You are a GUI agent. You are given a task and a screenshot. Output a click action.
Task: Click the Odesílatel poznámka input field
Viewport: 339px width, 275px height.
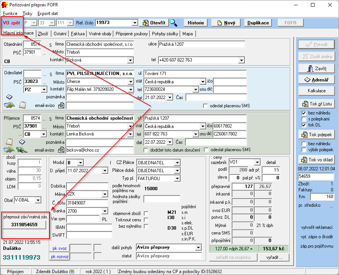(99, 97)
